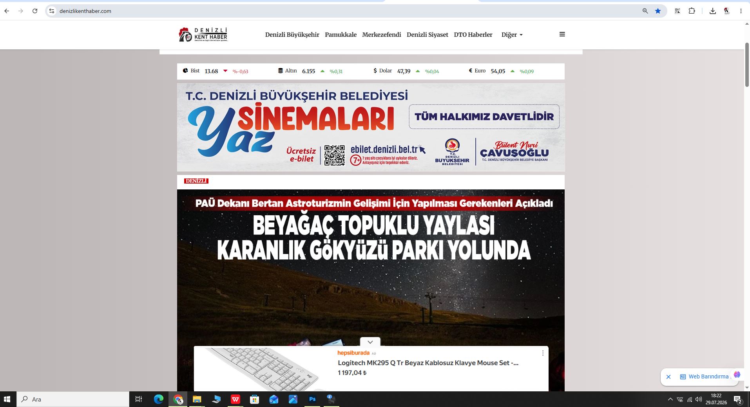
Task: Go to the Pamukkale news section
Action: coord(341,35)
